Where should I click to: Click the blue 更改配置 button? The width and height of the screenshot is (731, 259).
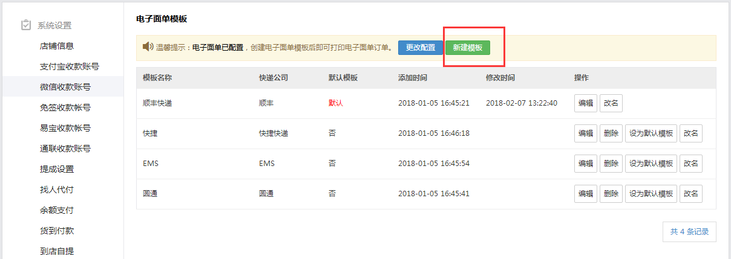pyautogui.click(x=421, y=48)
